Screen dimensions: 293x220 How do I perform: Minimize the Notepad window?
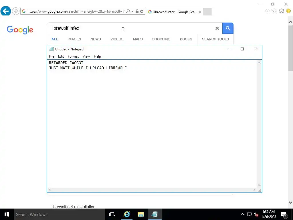pyautogui.click(x=229, y=49)
